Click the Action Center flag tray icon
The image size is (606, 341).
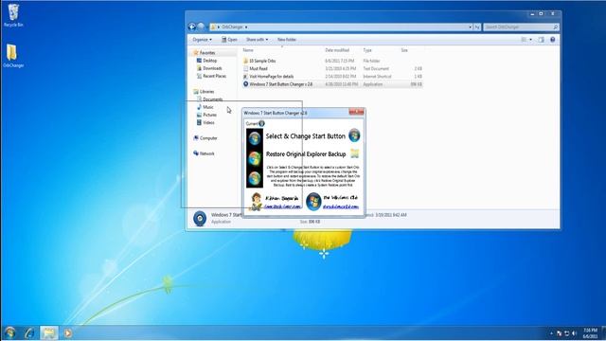559,333
